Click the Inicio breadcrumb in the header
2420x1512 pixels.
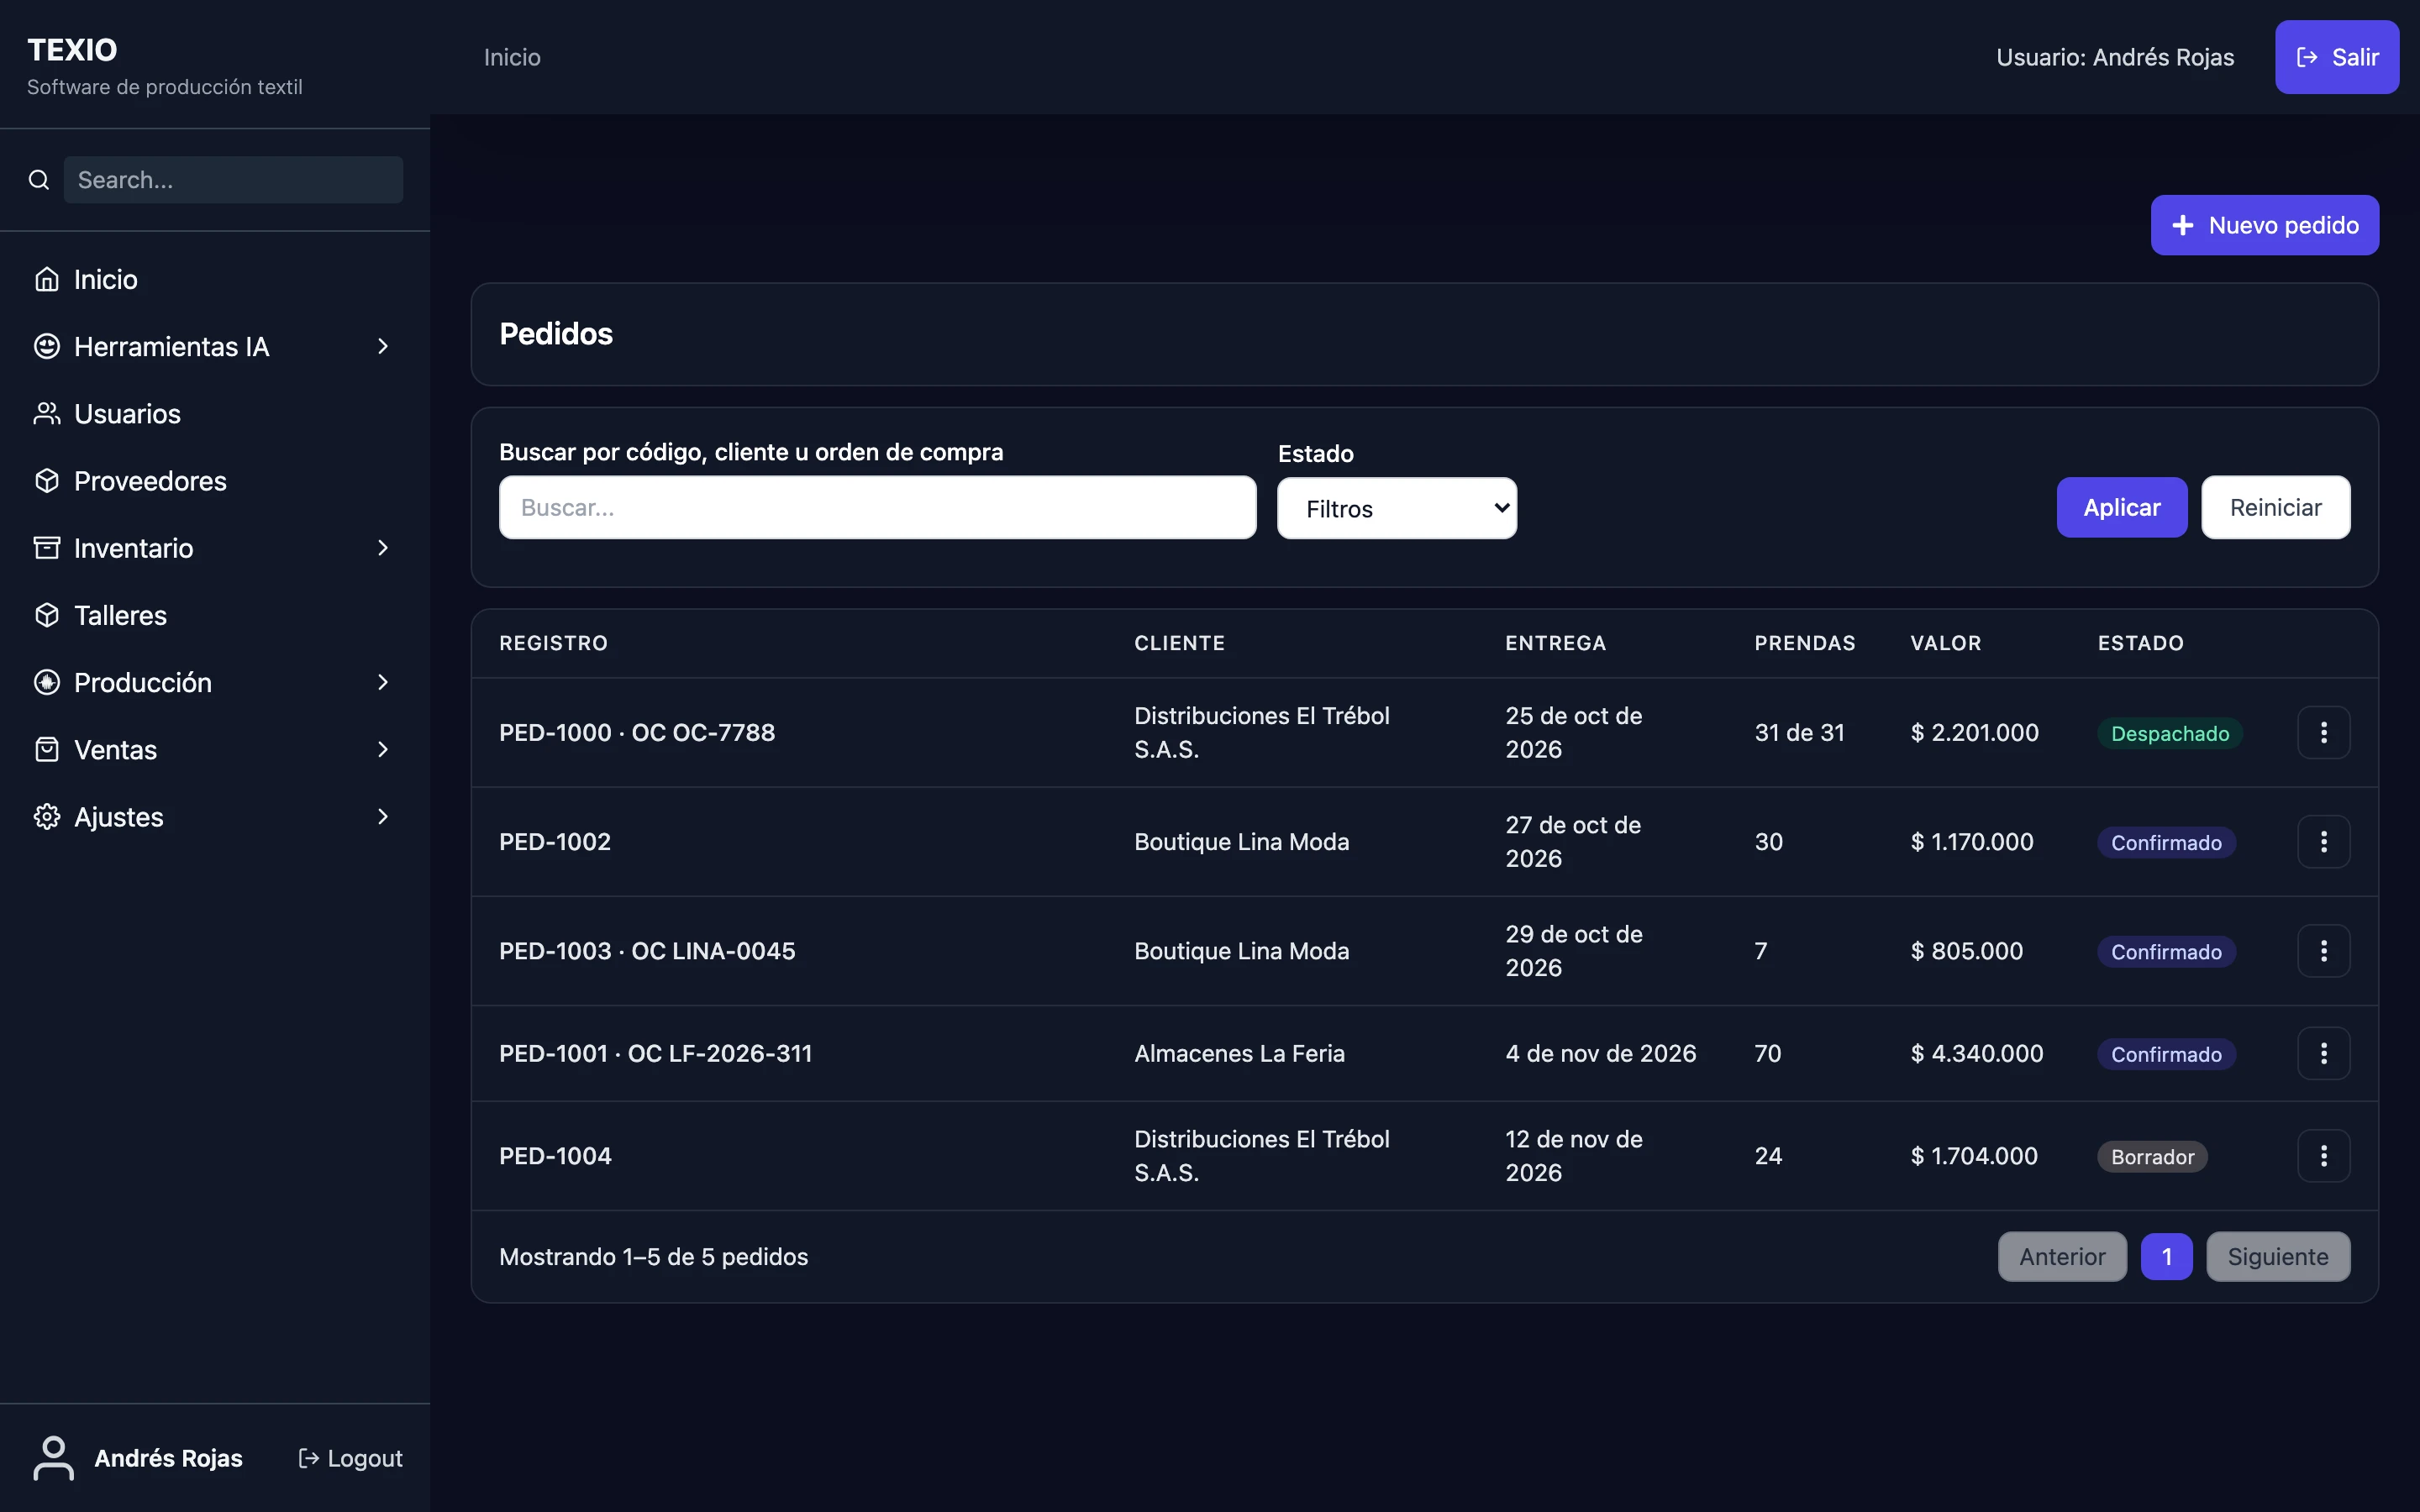tap(512, 57)
